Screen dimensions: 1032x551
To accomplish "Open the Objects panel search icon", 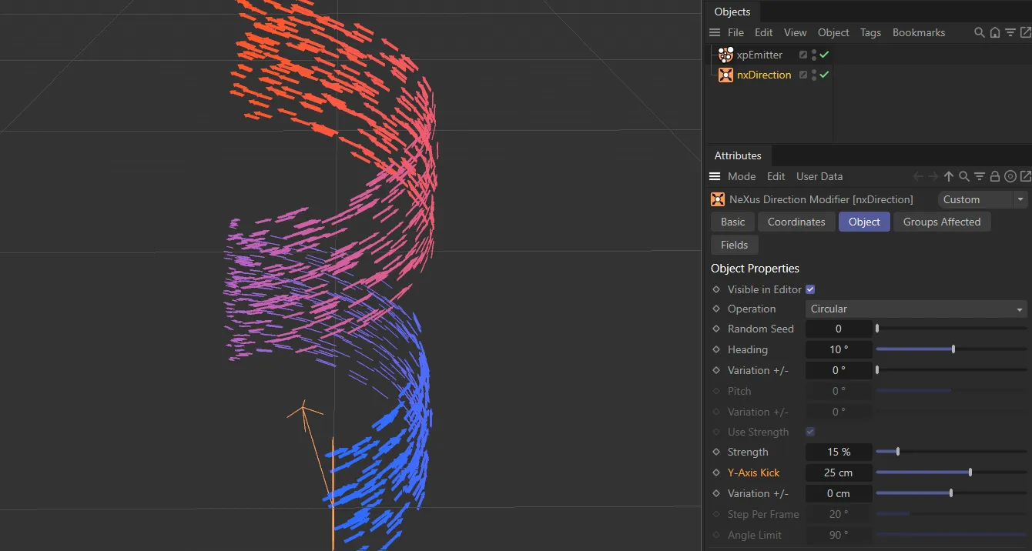I will (x=978, y=33).
